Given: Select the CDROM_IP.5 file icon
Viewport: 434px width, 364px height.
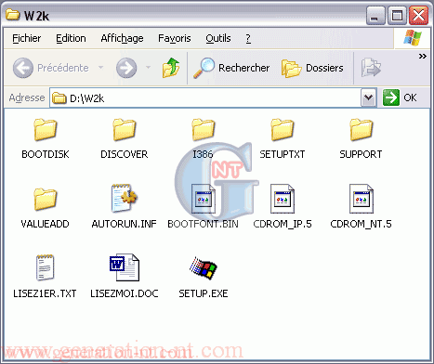Looking at the screenshot, I should pos(283,199).
